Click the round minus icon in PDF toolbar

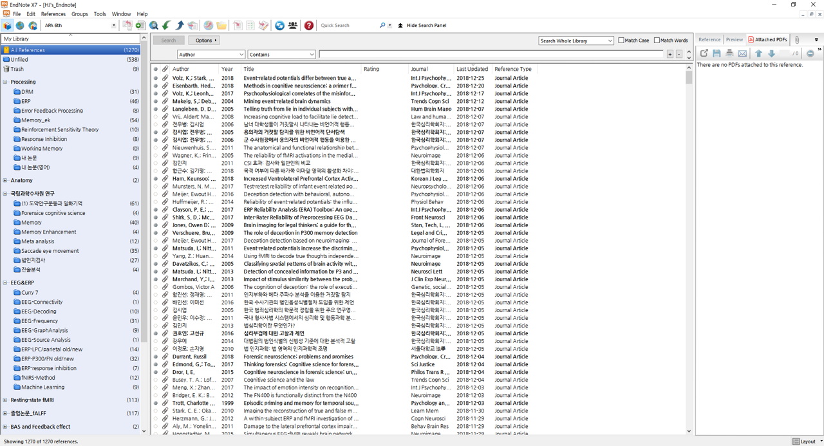[810, 53]
